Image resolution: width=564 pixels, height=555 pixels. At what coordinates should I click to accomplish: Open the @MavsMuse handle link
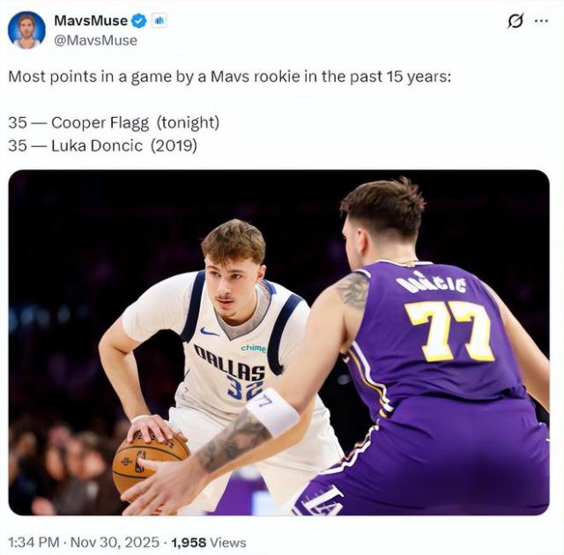tap(95, 41)
